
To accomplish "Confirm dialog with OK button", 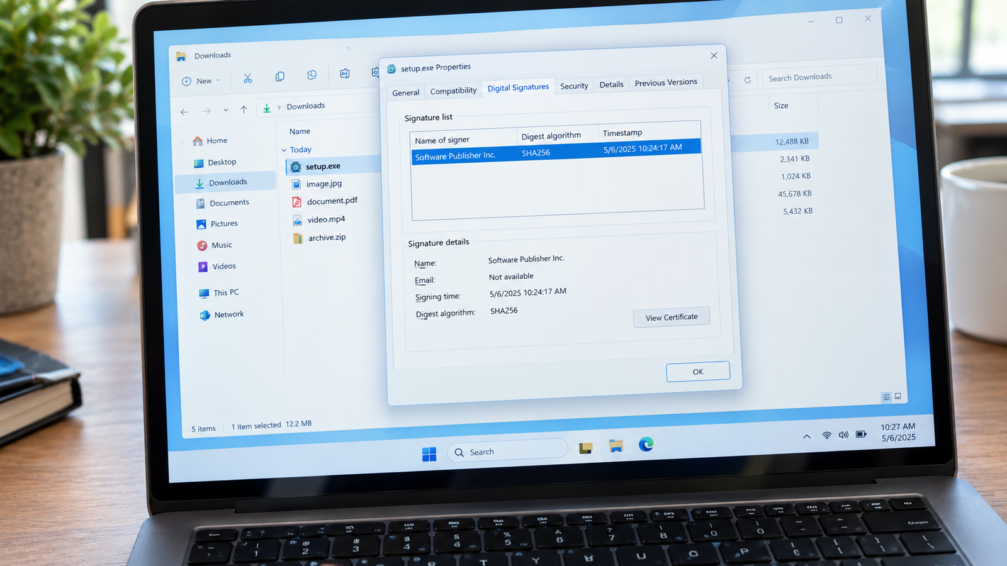I will click(x=698, y=372).
